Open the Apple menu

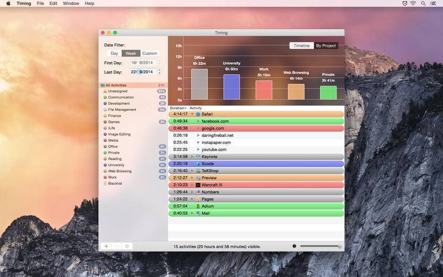click(x=8, y=3)
